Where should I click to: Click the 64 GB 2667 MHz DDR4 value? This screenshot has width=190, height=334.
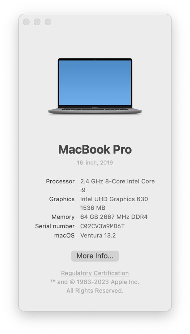tap(114, 217)
